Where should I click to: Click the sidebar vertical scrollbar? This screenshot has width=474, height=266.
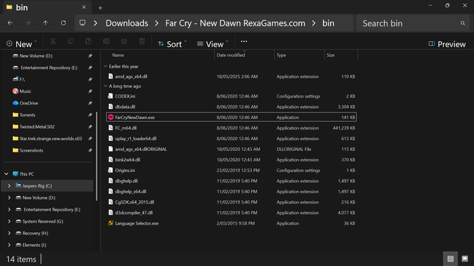(x=97, y=156)
